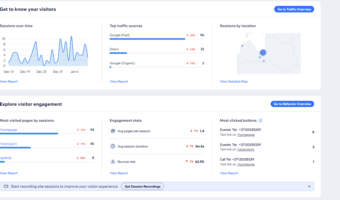340x200 pixels.
Task: Click /homepage link under Call Tel entry
Action: (x=246, y=164)
